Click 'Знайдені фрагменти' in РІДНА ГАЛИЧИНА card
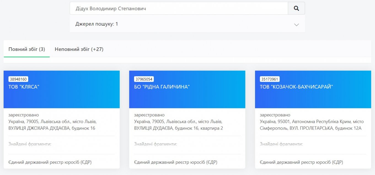Screen dimensions: 375x175 (156, 144)
